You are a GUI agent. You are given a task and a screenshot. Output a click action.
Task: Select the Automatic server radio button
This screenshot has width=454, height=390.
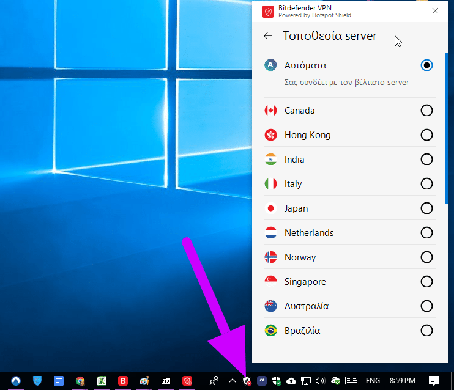point(426,65)
